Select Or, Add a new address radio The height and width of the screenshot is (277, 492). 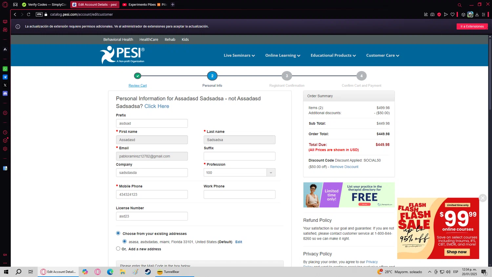click(x=118, y=249)
